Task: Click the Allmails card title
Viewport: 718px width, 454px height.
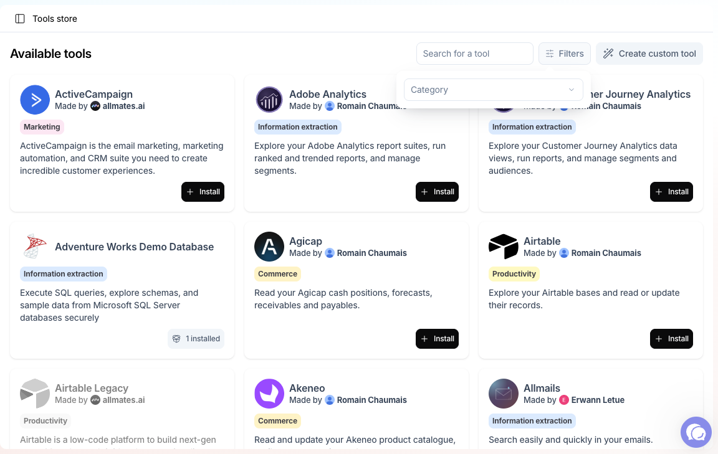Action: pyautogui.click(x=542, y=388)
